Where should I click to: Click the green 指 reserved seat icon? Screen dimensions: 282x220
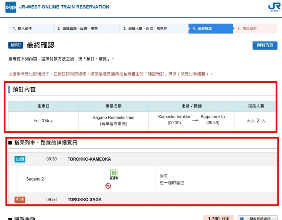tap(114, 173)
